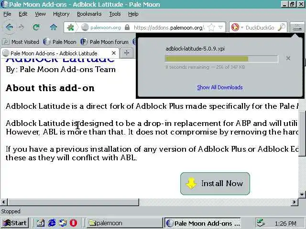Cancel the adblock-latitude-5.0.9.xpi download
Image resolution: width=306 pixels, height=229 pixels.
[x=288, y=58]
